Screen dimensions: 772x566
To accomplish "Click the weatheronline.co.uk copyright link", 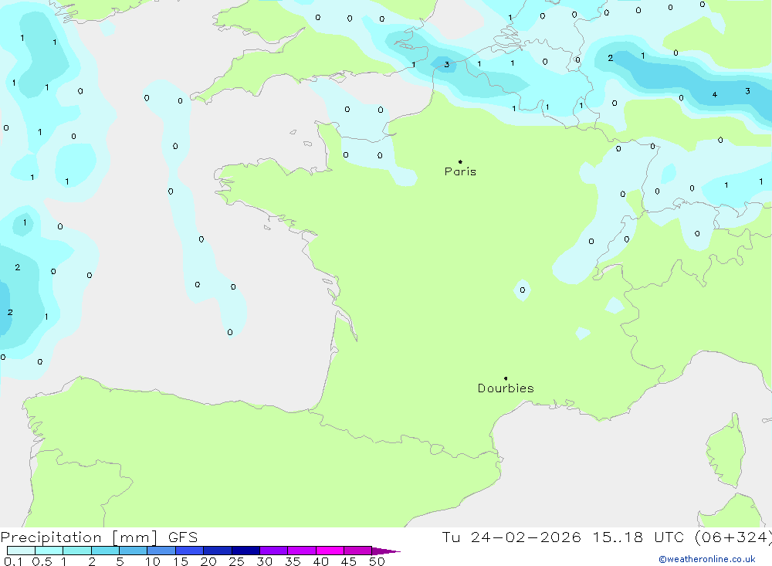I will 707,559.
